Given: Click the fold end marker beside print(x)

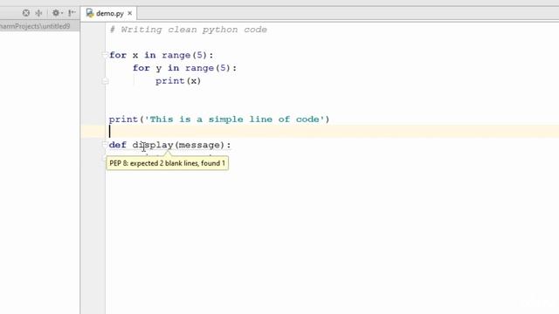Looking at the screenshot, I should (x=105, y=81).
